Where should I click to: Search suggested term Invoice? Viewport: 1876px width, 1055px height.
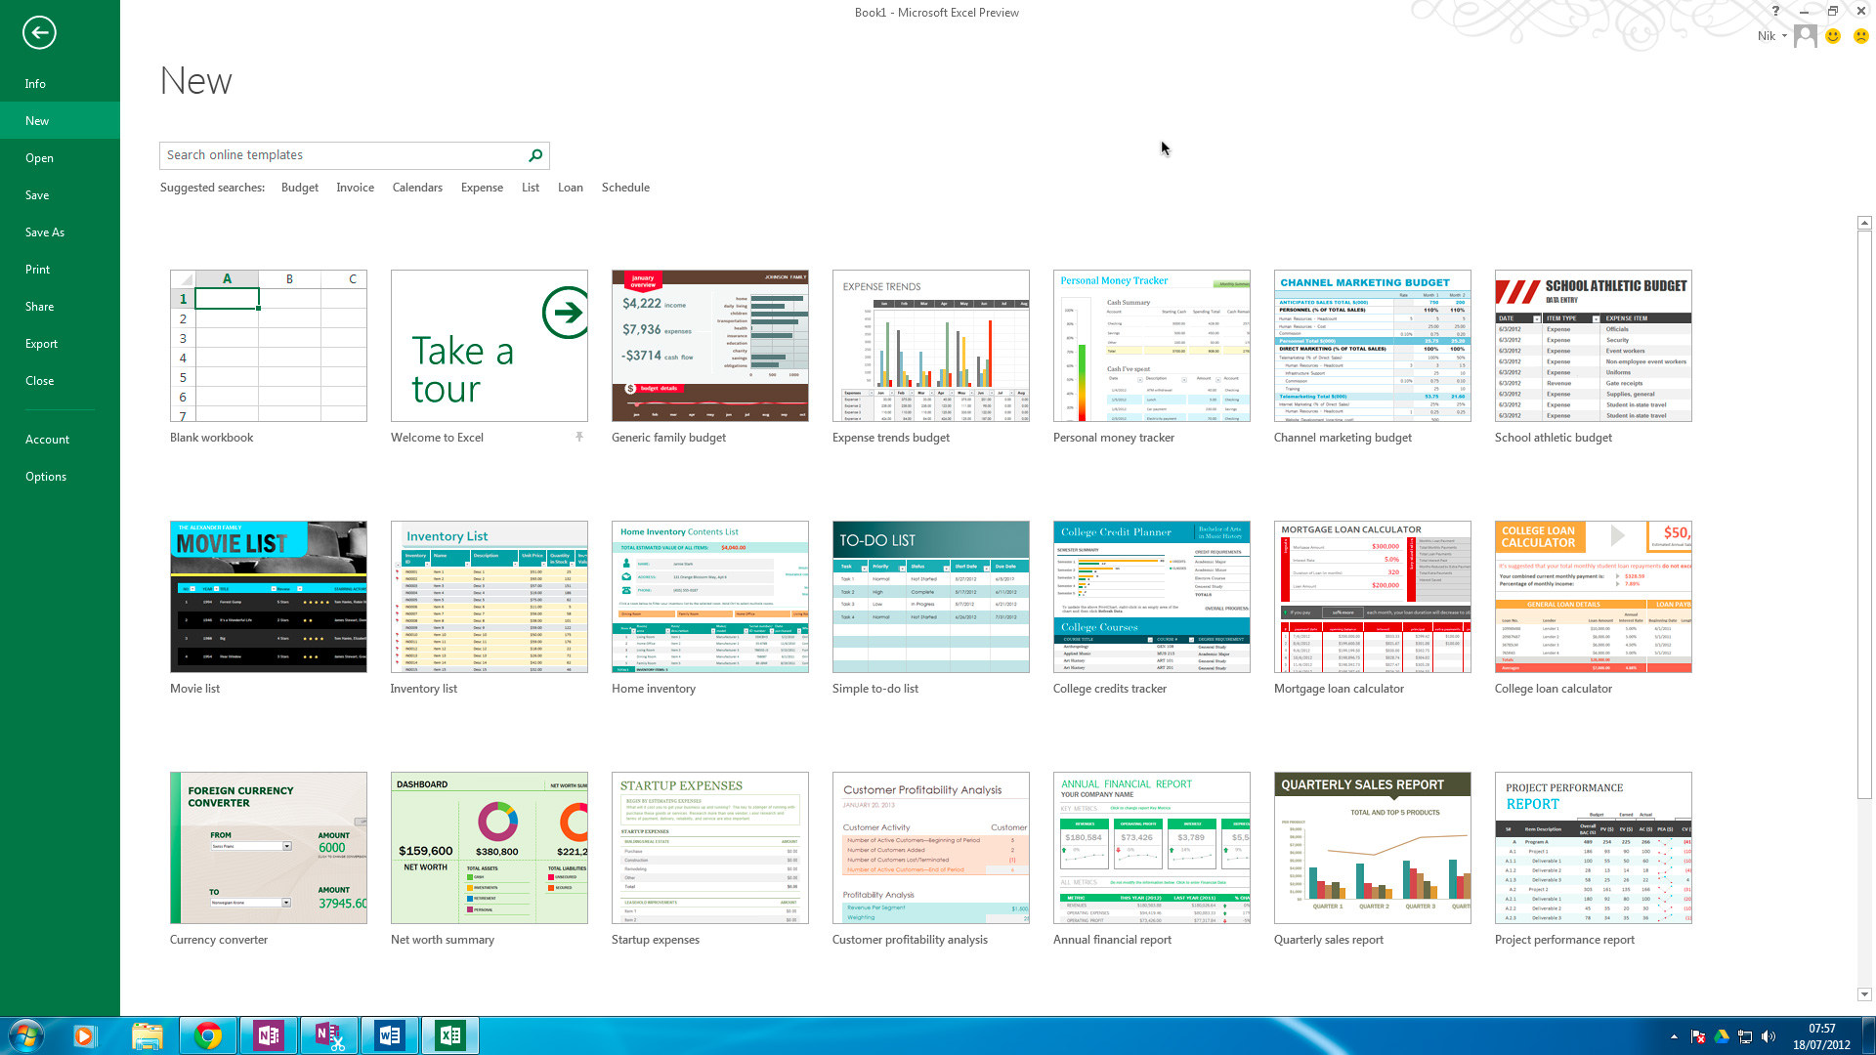point(355,188)
